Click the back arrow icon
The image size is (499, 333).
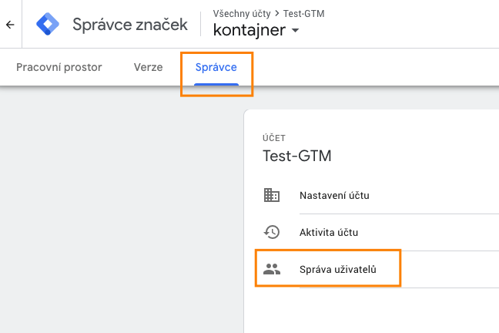[10, 25]
